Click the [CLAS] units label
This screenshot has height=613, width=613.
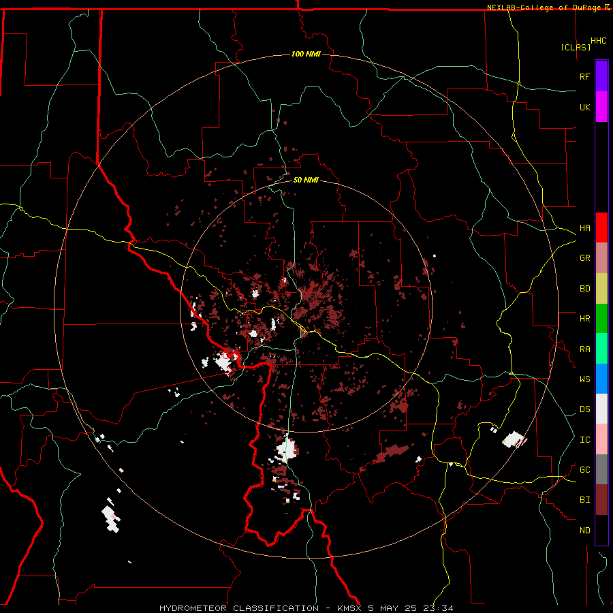[576, 48]
